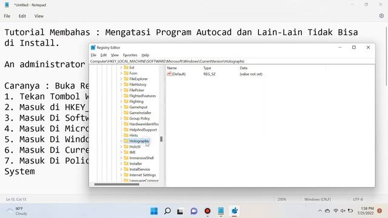Open Notepad View menu
The image size is (388, 218).
tap(39, 16)
